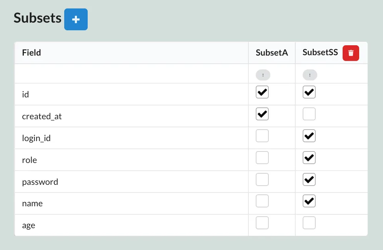This screenshot has width=383, height=250.
Task: Click the warning badge under SubsetSS
Action: 310,75
